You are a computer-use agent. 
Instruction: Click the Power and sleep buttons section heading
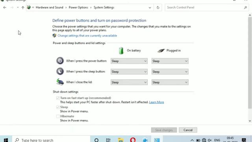(x=79, y=43)
